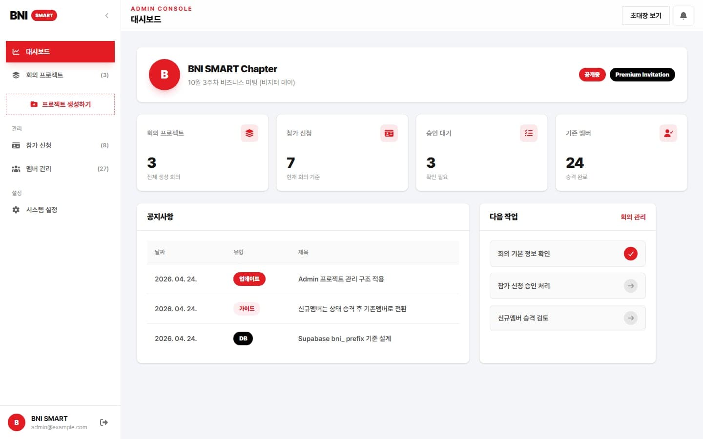Click the 회의 기본 정보 확인 task label
Viewport: 703px width, 439px height.
point(524,254)
